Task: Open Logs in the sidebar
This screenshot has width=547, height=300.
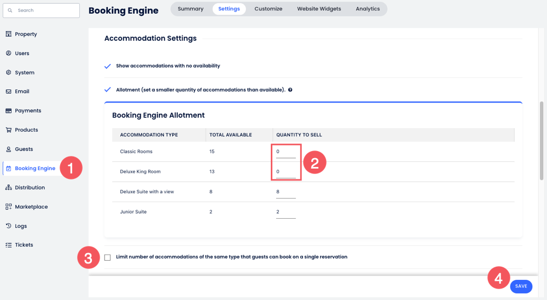Action: (x=20, y=226)
